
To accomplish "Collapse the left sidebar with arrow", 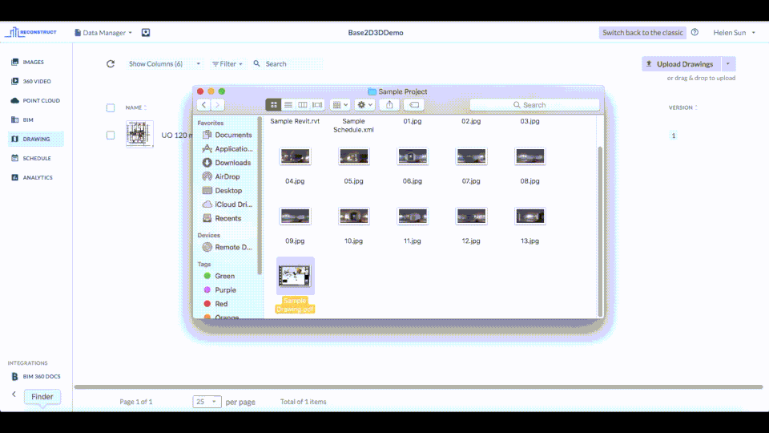I will (x=14, y=394).
